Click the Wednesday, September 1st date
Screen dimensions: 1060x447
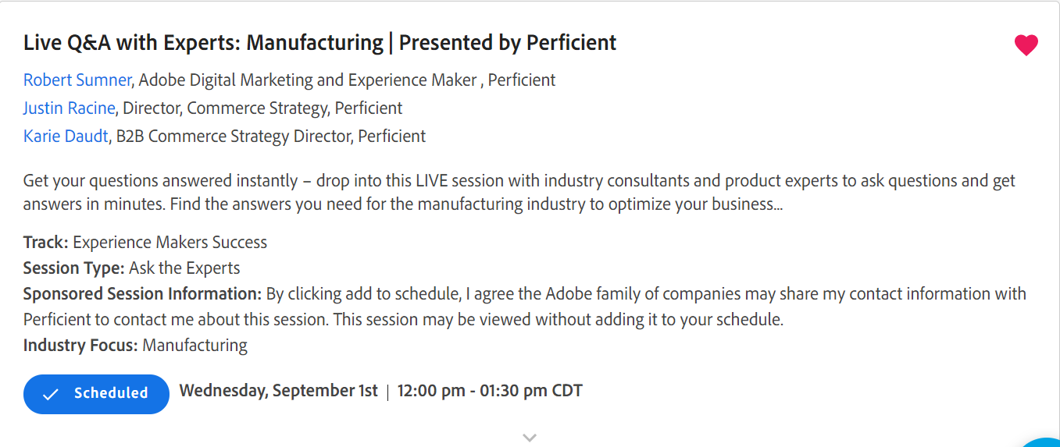pyautogui.click(x=279, y=391)
